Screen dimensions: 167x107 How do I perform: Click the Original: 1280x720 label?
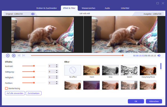(14, 14)
